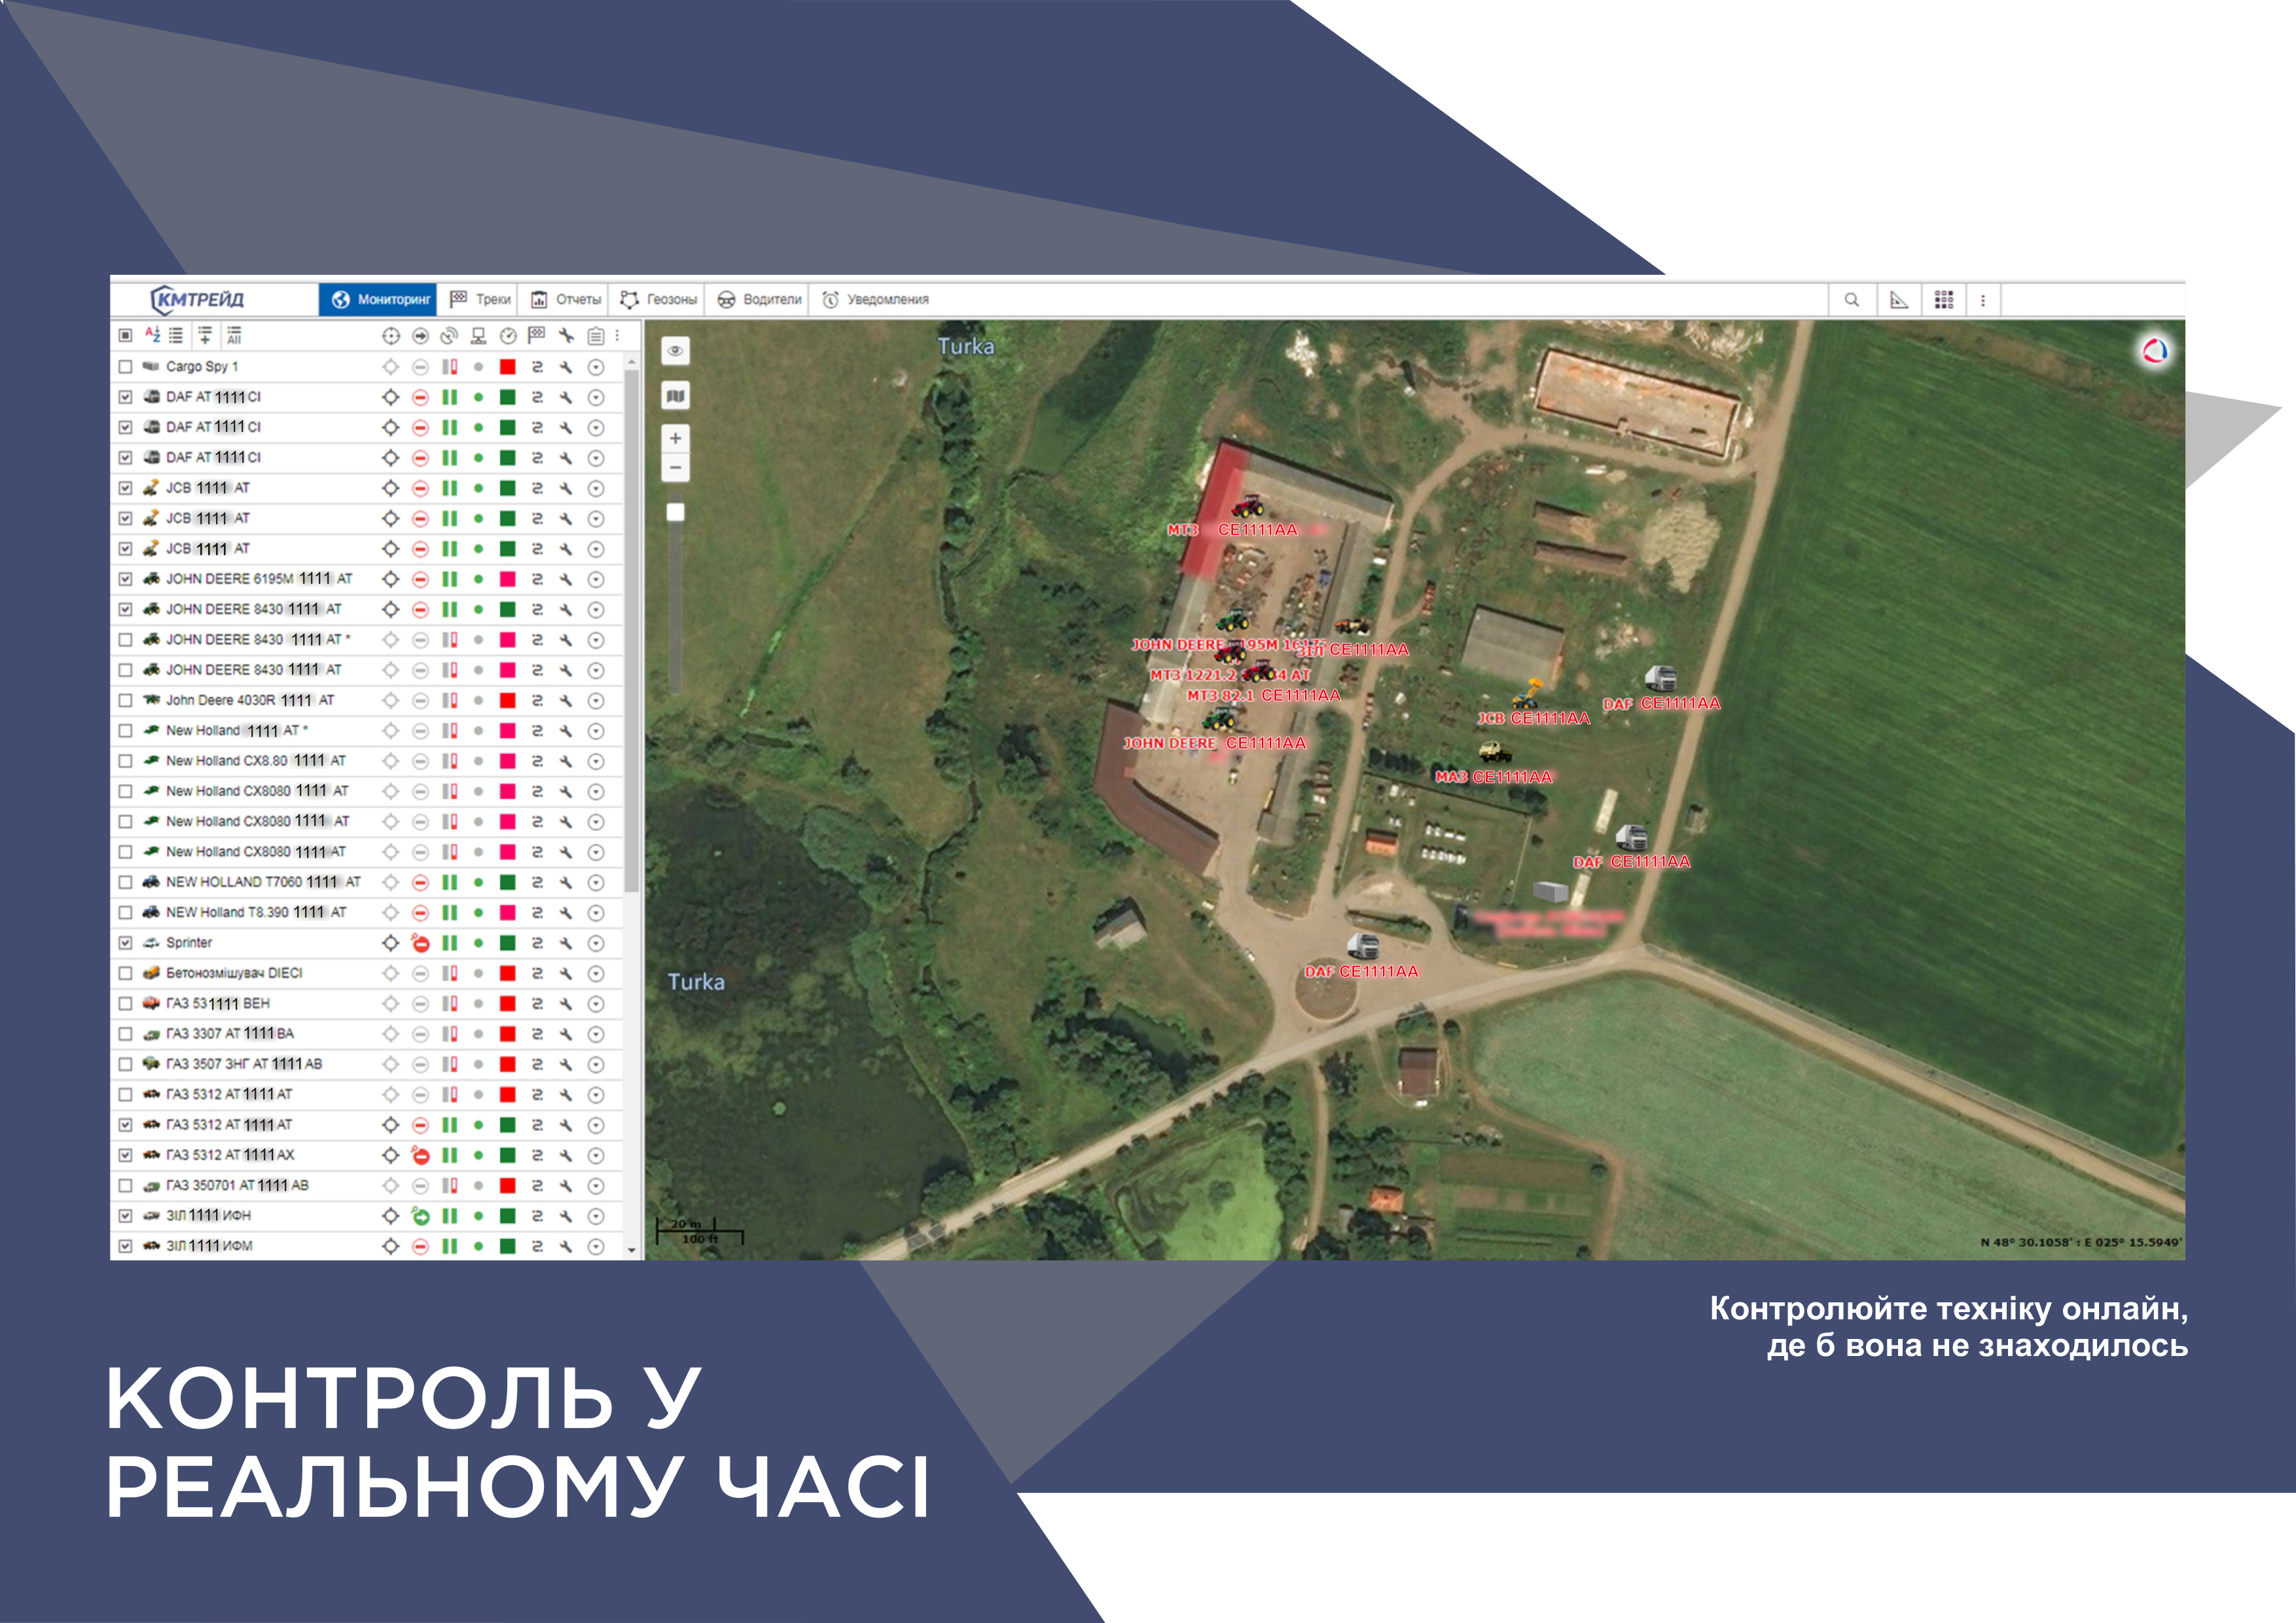Click the arrow-in-circle column header icon
This screenshot has width=2296, height=1623.
[421, 336]
